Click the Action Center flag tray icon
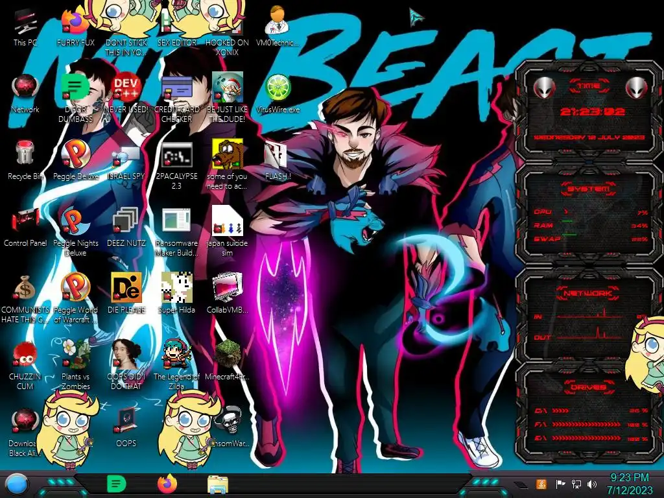Viewport: 664px width, 498px height. click(560, 484)
